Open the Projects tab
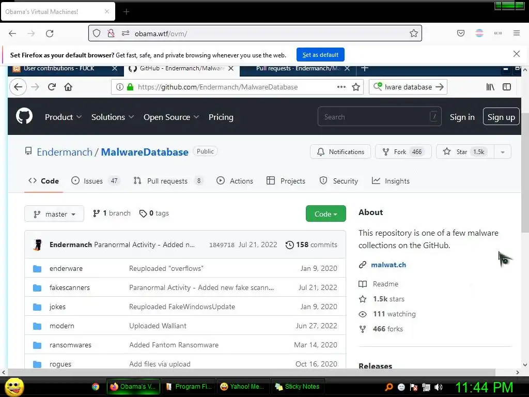This screenshot has width=529, height=397. click(286, 181)
